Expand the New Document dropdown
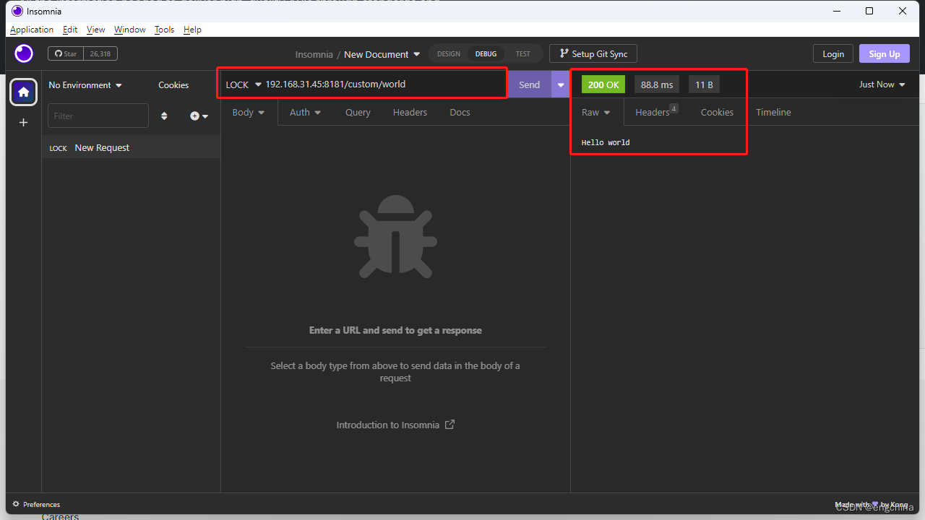 tap(382, 54)
